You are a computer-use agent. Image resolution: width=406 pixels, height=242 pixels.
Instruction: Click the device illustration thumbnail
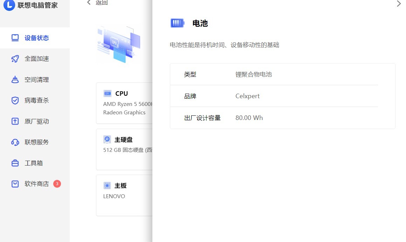pyautogui.click(x=119, y=45)
